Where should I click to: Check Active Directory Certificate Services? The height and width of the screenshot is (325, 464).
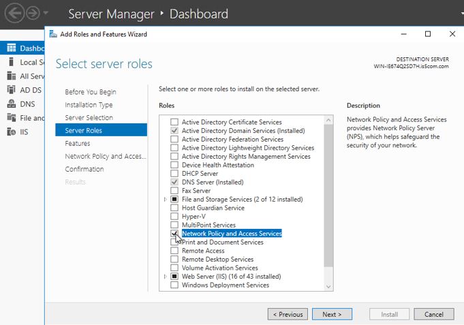tap(174, 122)
